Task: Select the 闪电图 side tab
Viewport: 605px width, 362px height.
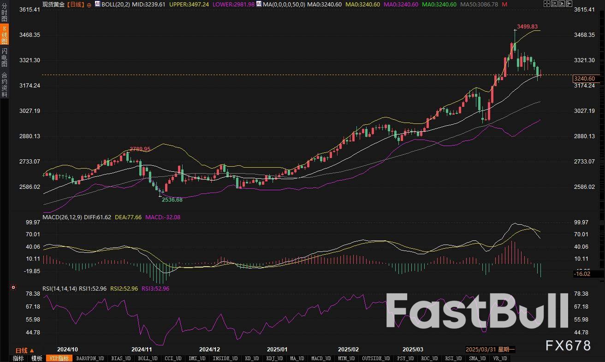Action: pos(4,57)
